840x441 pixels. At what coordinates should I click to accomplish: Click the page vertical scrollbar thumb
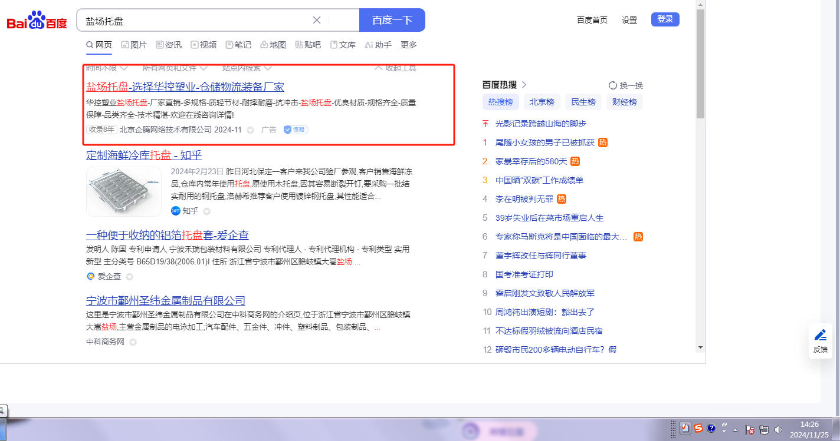tap(700, 64)
